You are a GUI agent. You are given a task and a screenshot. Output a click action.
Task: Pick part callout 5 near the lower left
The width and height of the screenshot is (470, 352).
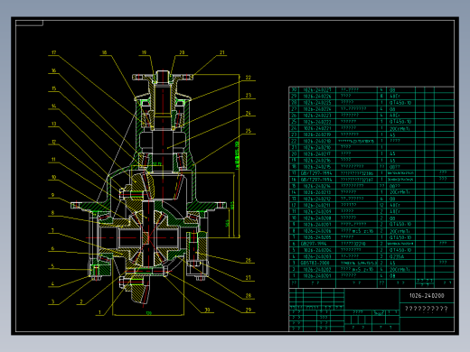click(52, 266)
